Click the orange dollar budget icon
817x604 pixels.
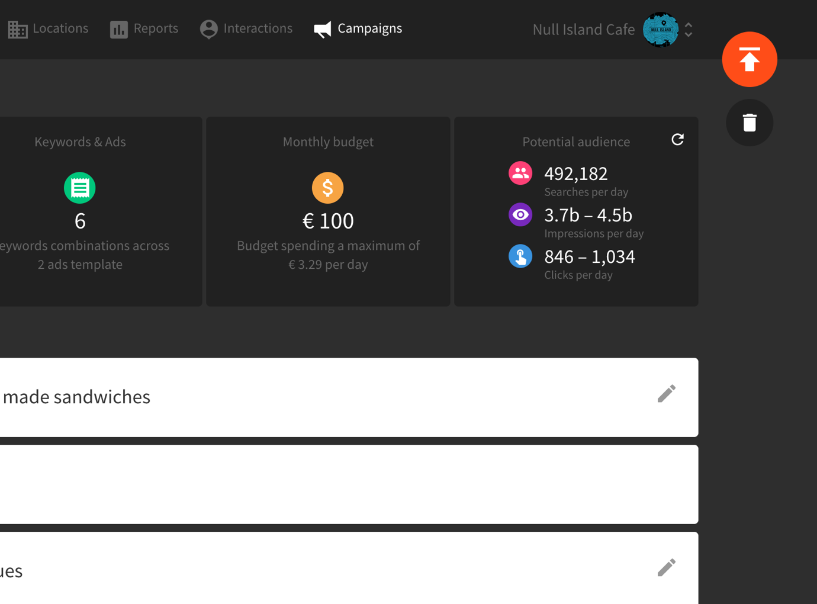328,188
